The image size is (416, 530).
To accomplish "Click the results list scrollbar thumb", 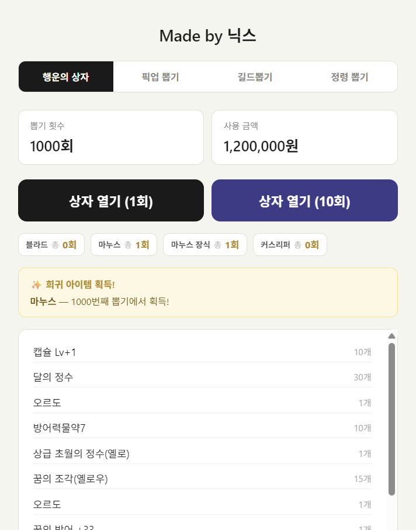I will (391, 418).
